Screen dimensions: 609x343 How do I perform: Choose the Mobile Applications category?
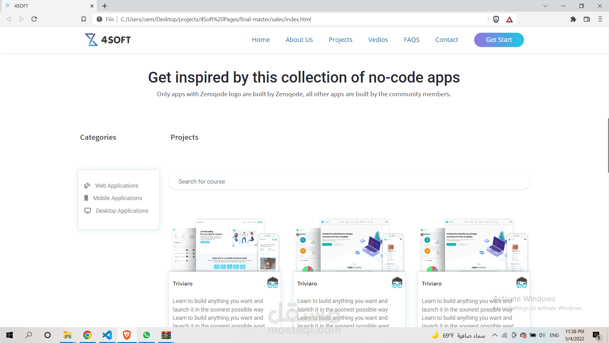click(x=117, y=198)
